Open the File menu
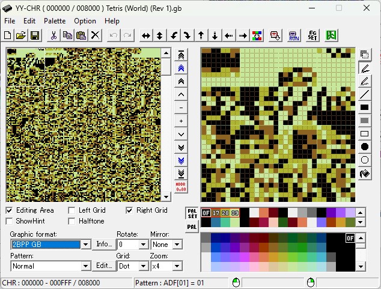Screen dimensions: 381x289 point(10,21)
